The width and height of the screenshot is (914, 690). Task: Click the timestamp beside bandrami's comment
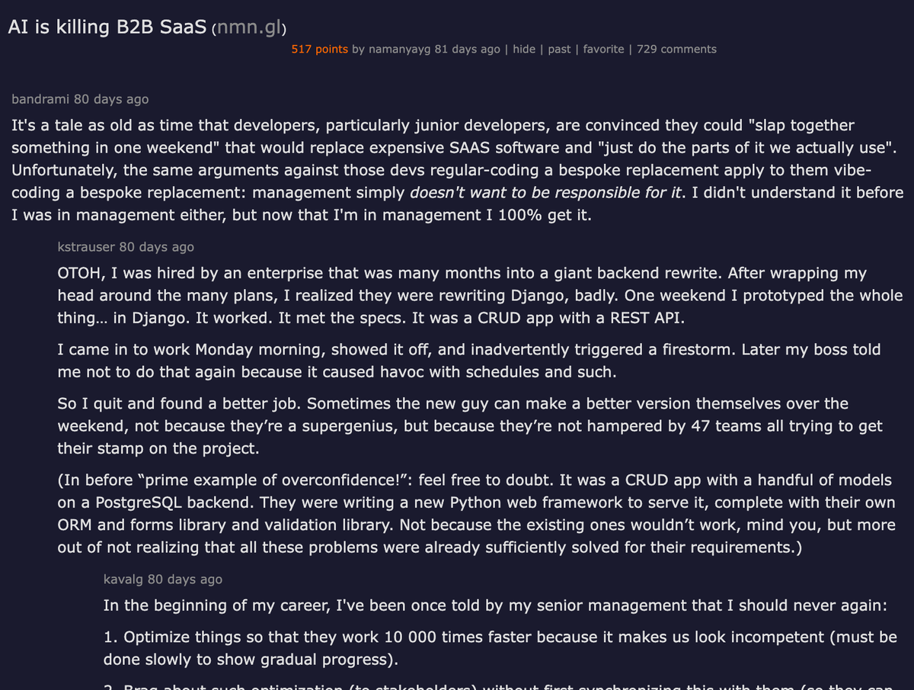(x=111, y=99)
